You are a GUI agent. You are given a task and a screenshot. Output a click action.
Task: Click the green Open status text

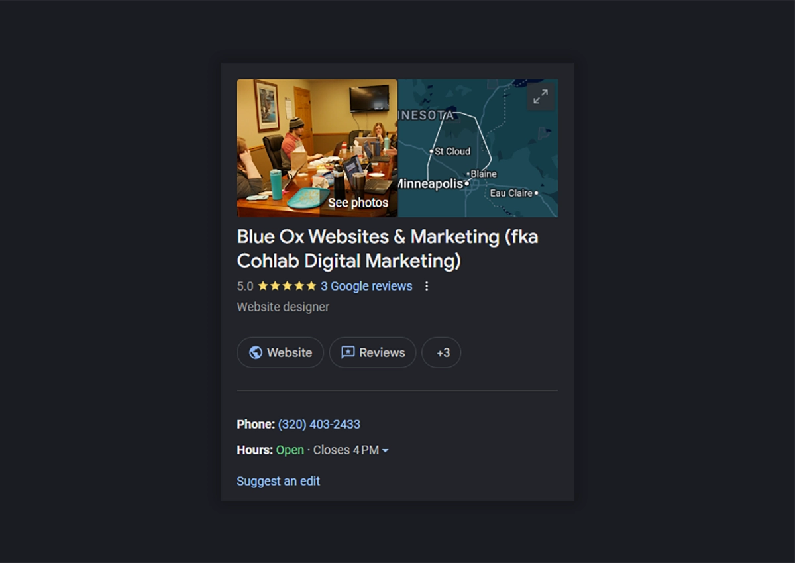pos(290,450)
